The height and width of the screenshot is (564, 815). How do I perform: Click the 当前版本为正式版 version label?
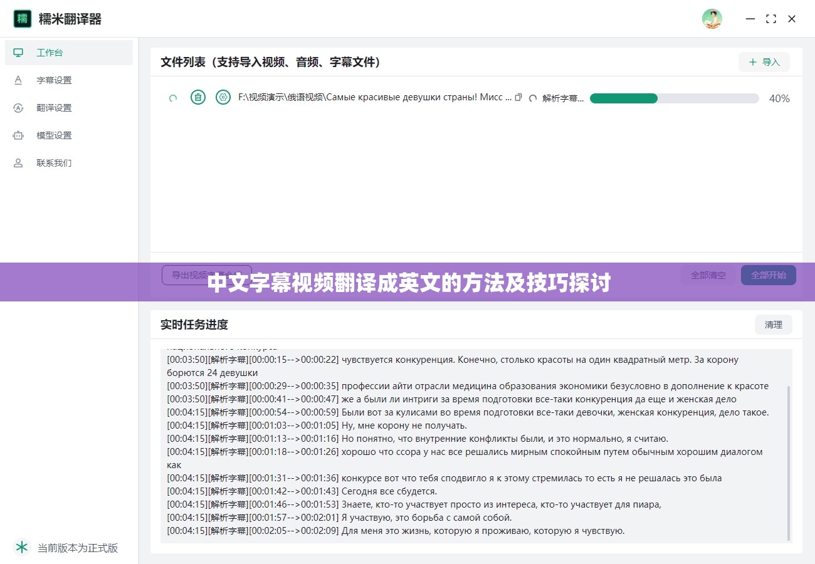[x=78, y=548]
